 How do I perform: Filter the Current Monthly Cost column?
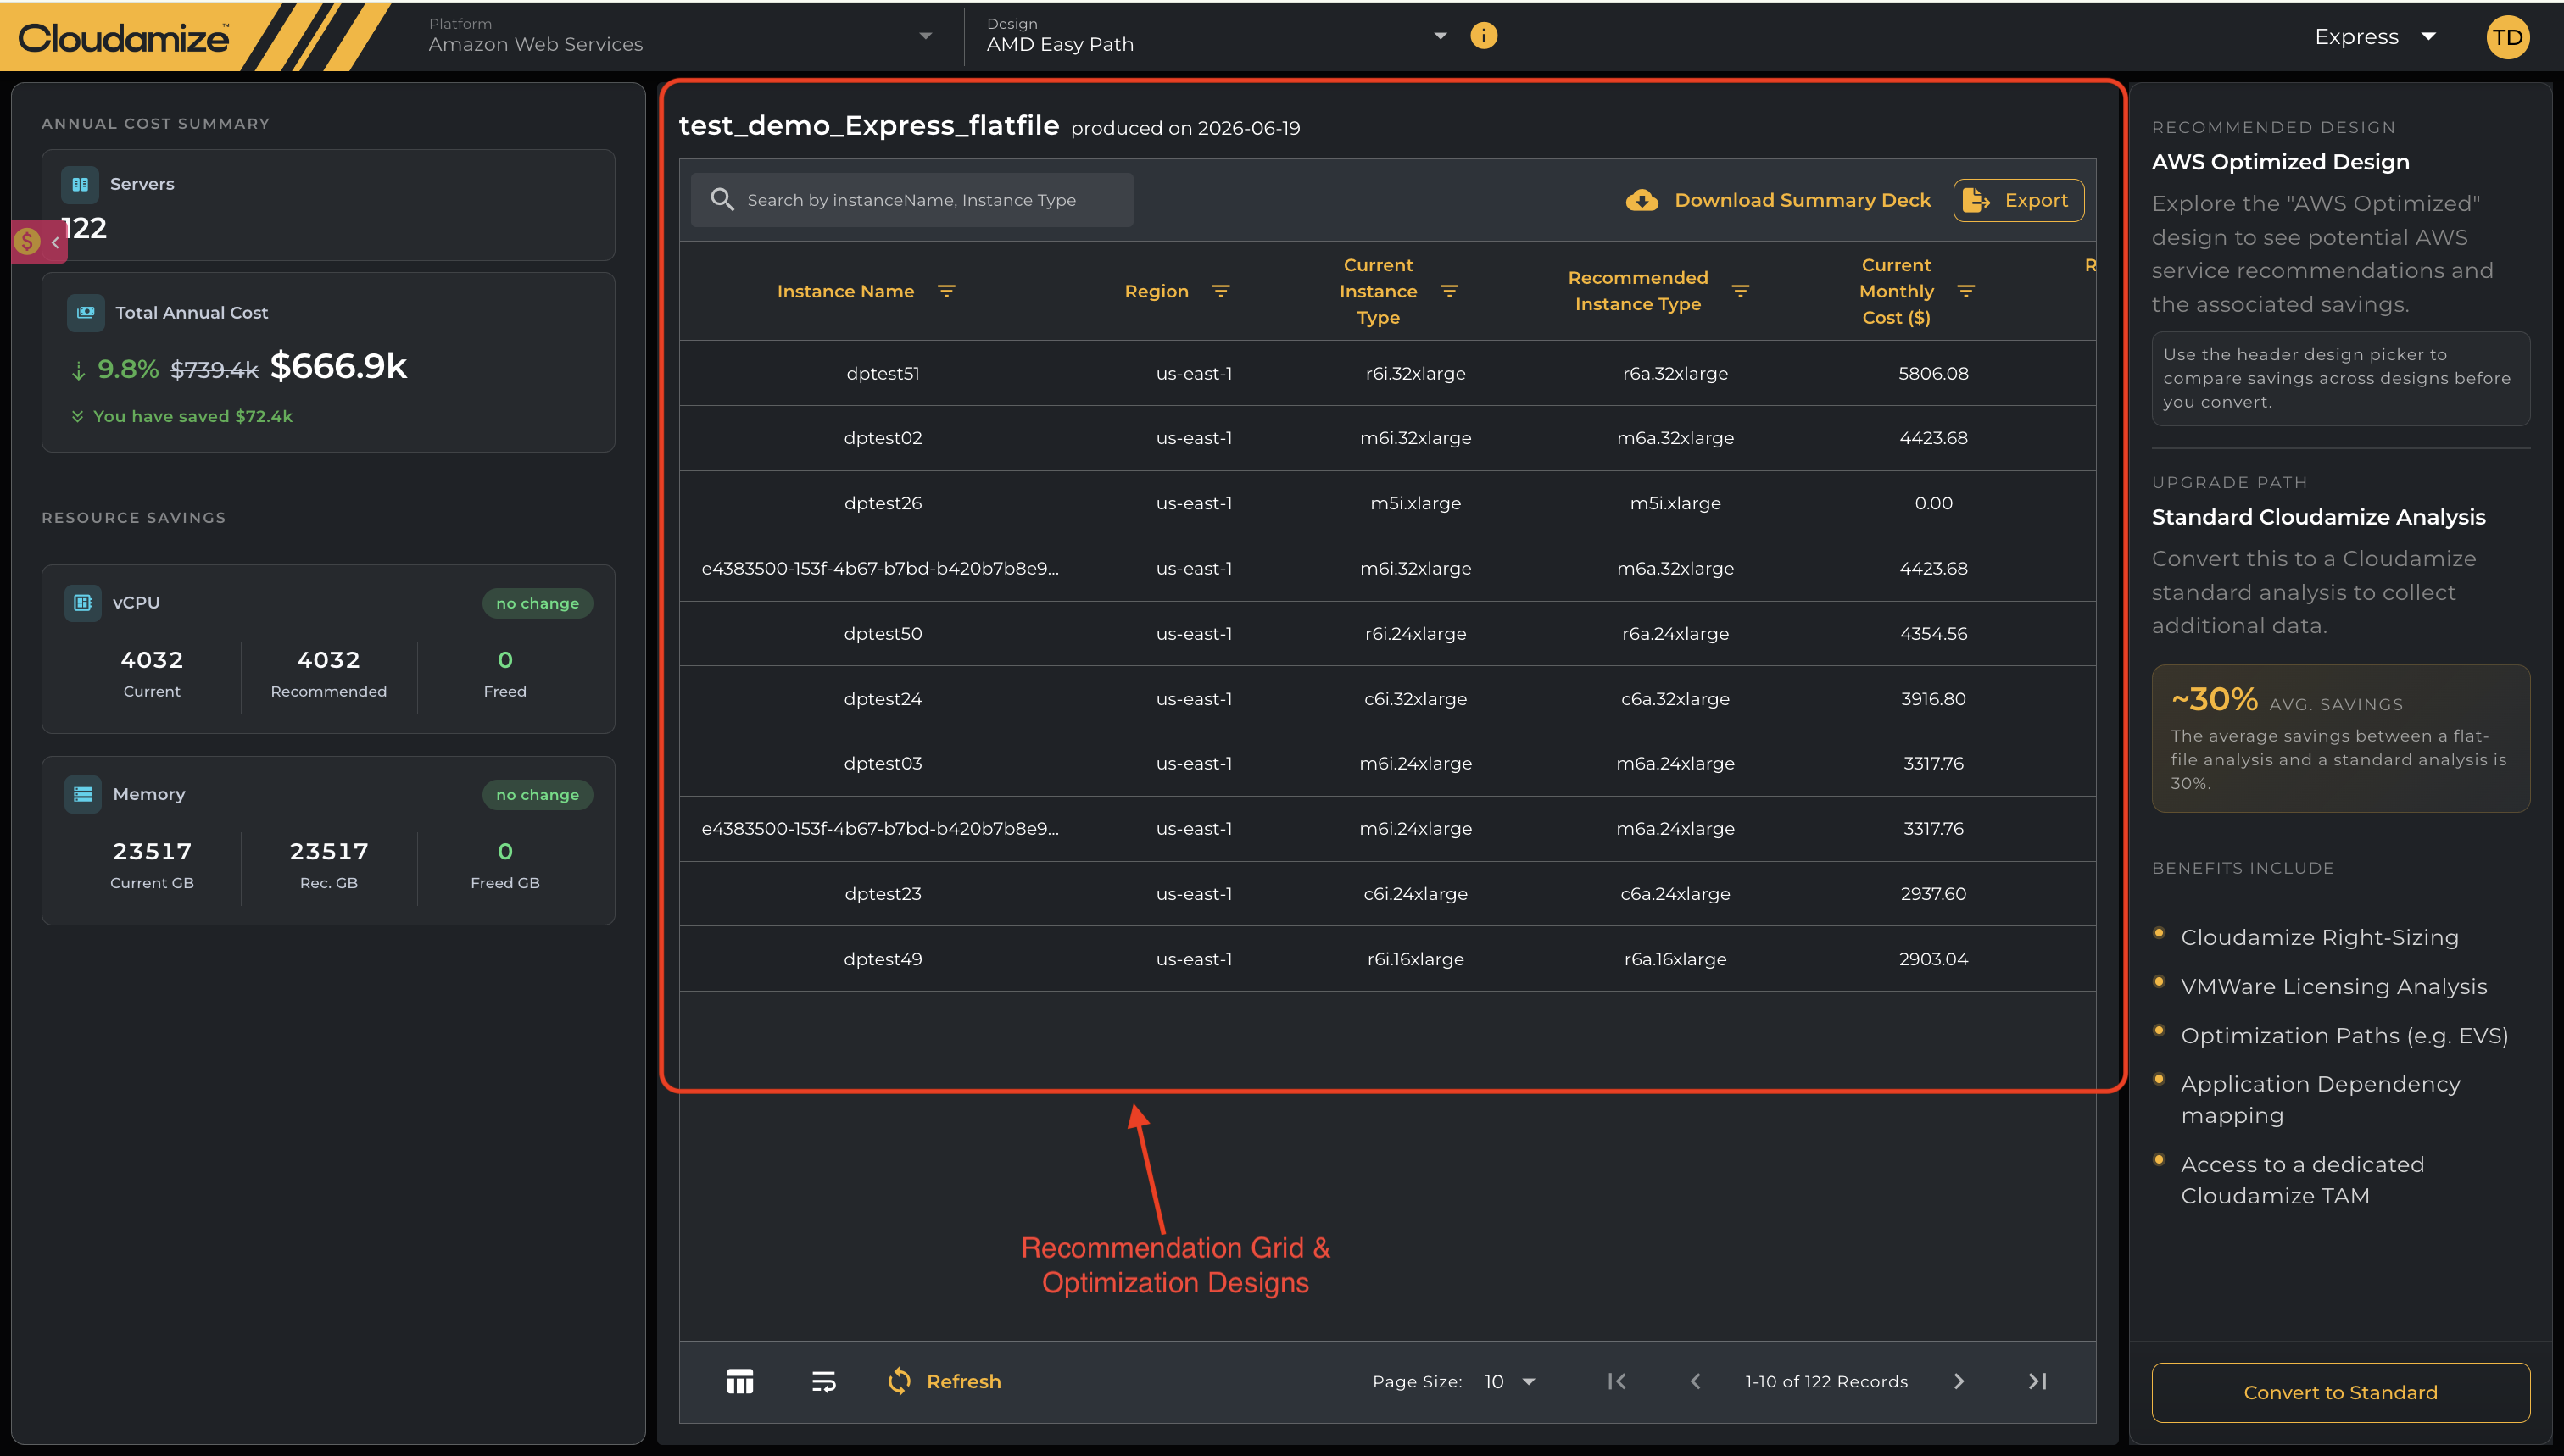tap(1965, 291)
